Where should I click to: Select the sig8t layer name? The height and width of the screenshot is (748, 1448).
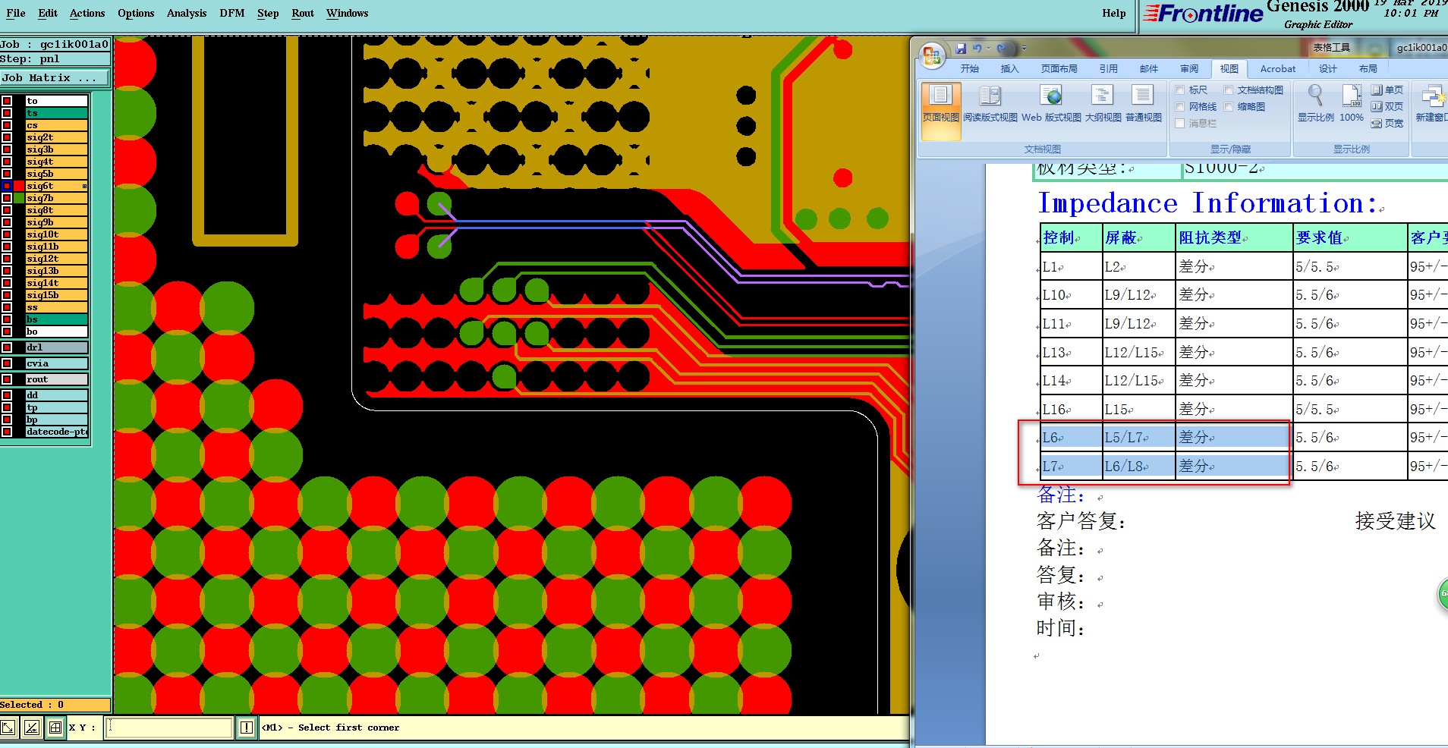pyautogui.click(x=57, y=210)
